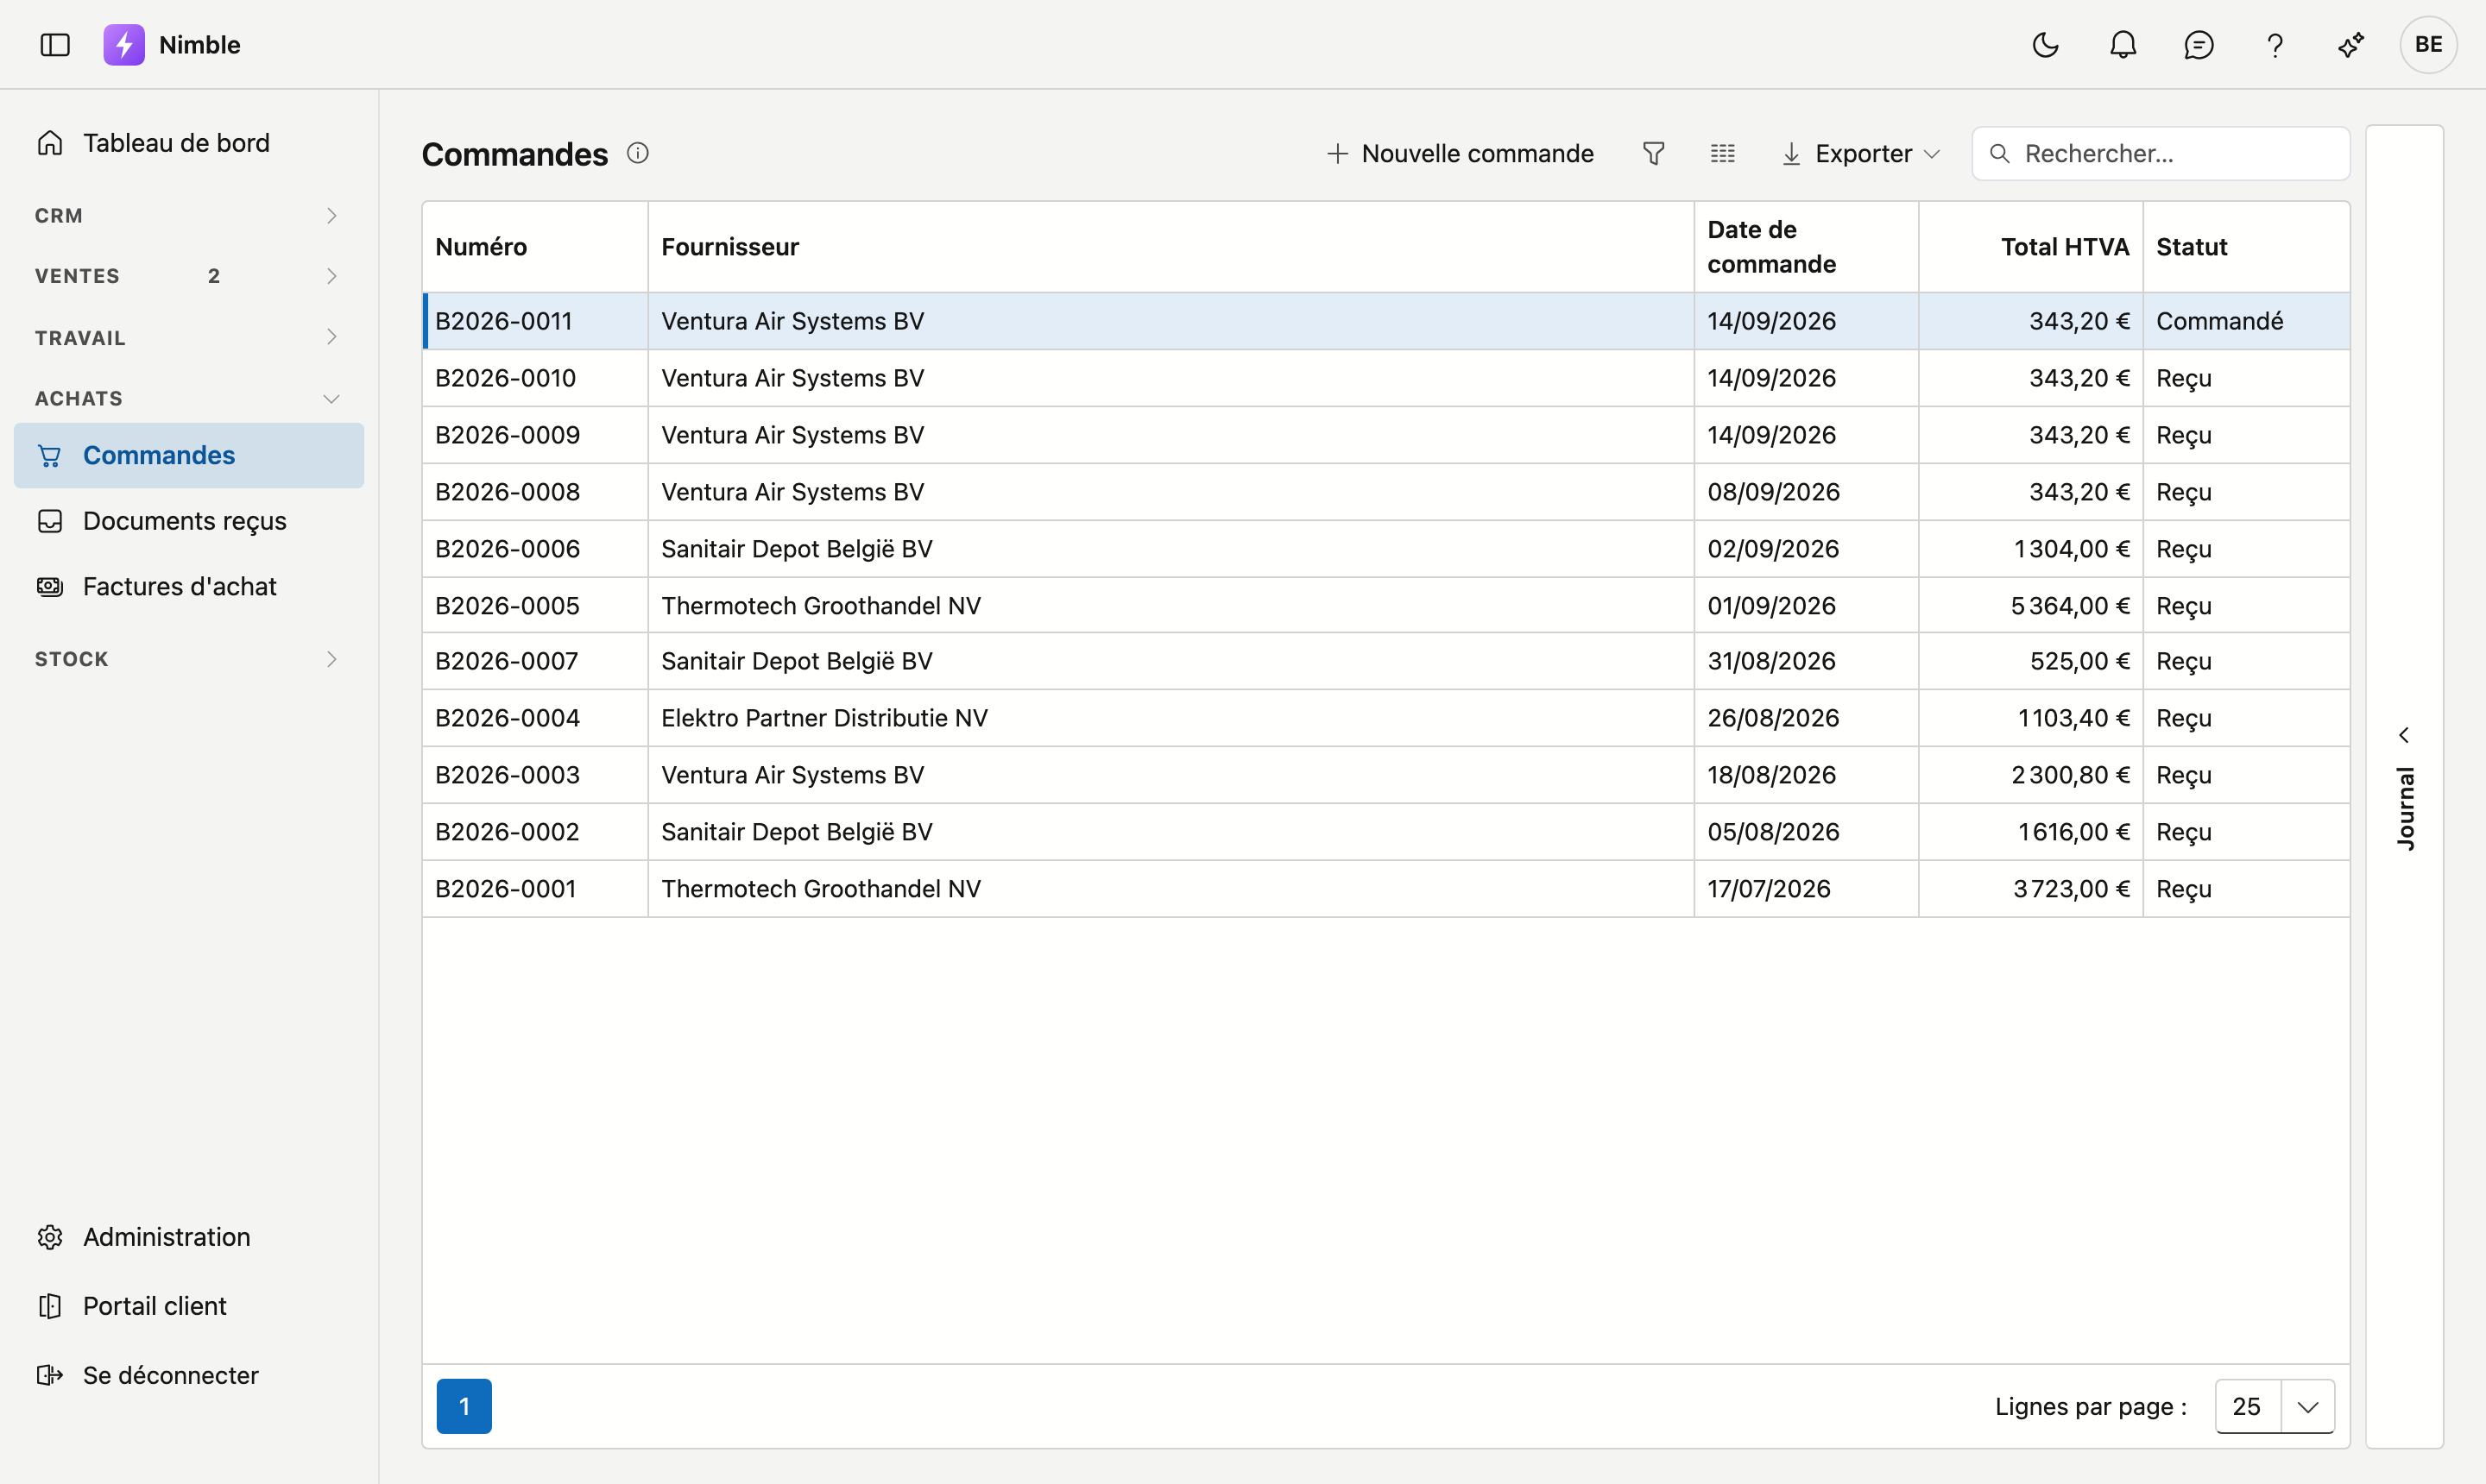This screenshot has height=1484, width=2486.
Task: Open the chat messages icon
Action: click(x=2199, y=45)
